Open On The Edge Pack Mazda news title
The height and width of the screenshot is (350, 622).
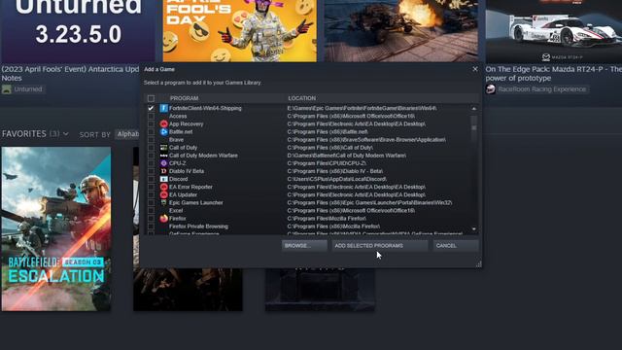[554, 74]
